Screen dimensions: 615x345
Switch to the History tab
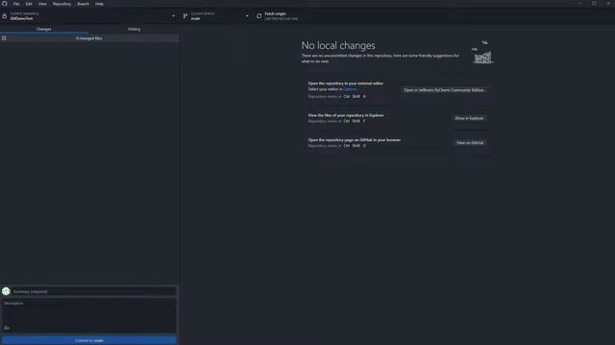point(134,29)
